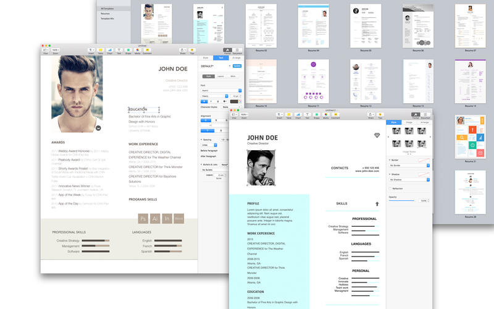494x309 pixels.
Task: Click Table icon in Untitled 2 toolbar
Action: coord(288,114)
